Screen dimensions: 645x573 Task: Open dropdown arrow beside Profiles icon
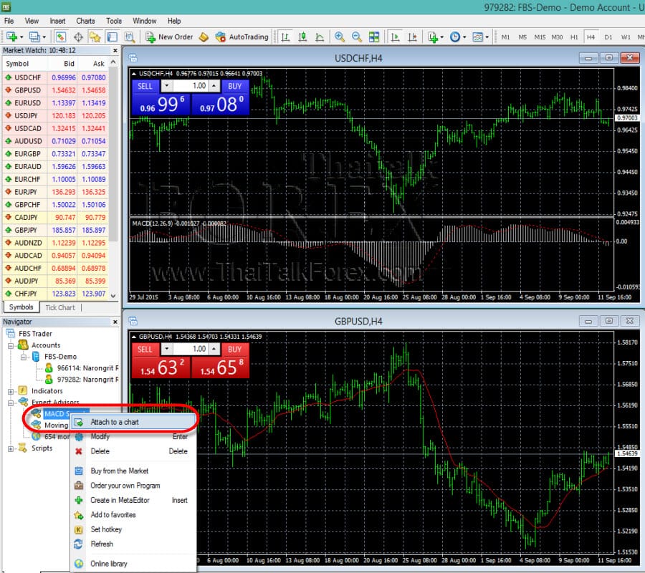point(44,37)
